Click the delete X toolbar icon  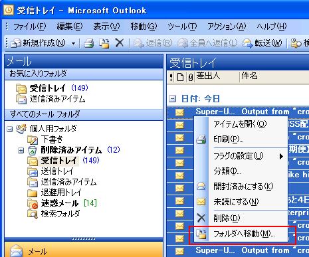click(x=120, y=43)
